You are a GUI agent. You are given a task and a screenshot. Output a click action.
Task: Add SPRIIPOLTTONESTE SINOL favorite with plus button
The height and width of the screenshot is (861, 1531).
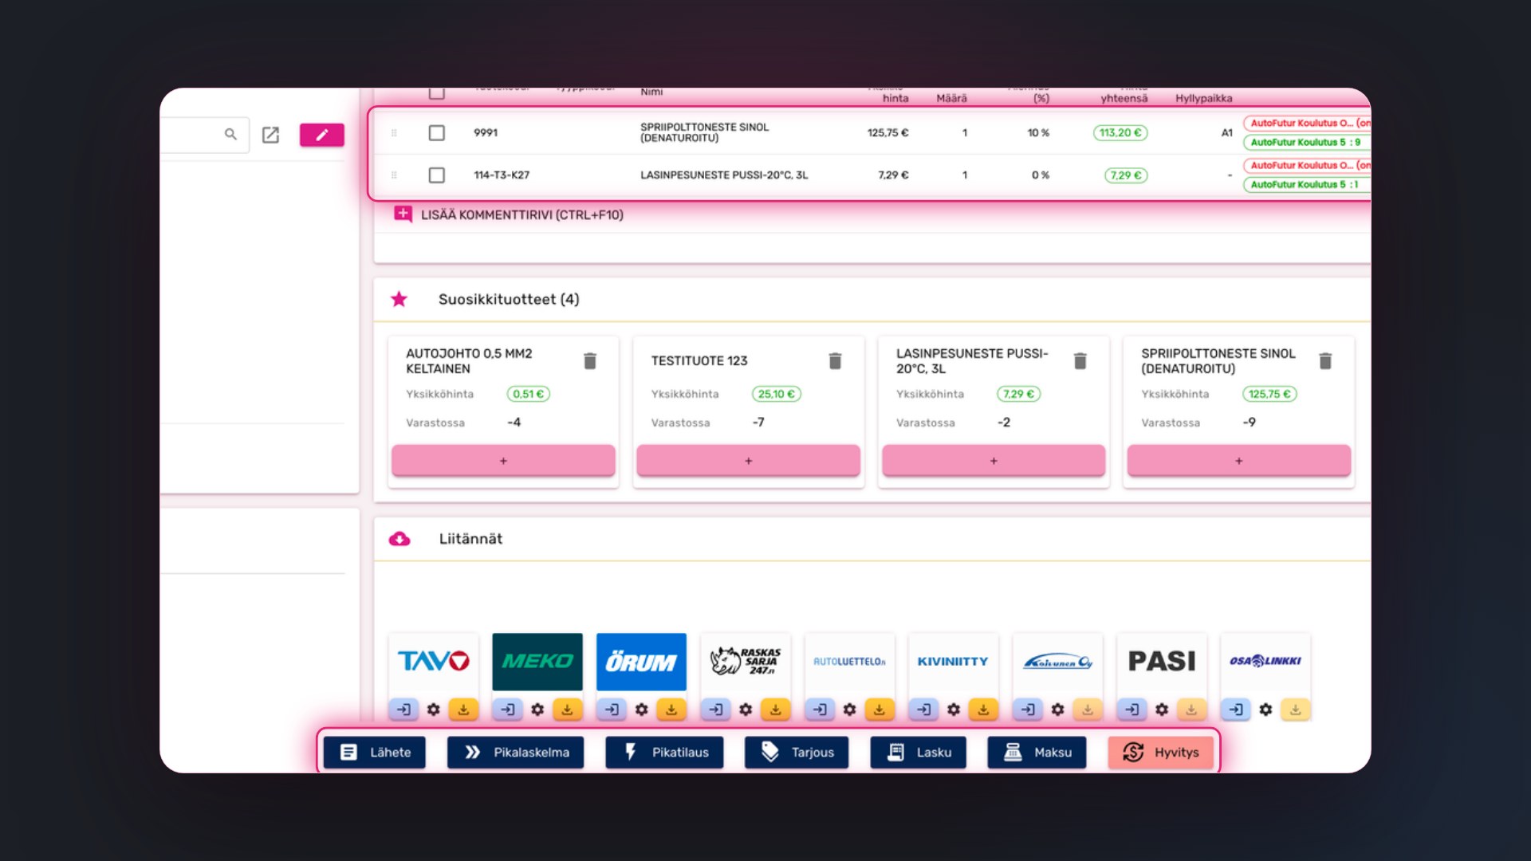tap(1238, 461)
